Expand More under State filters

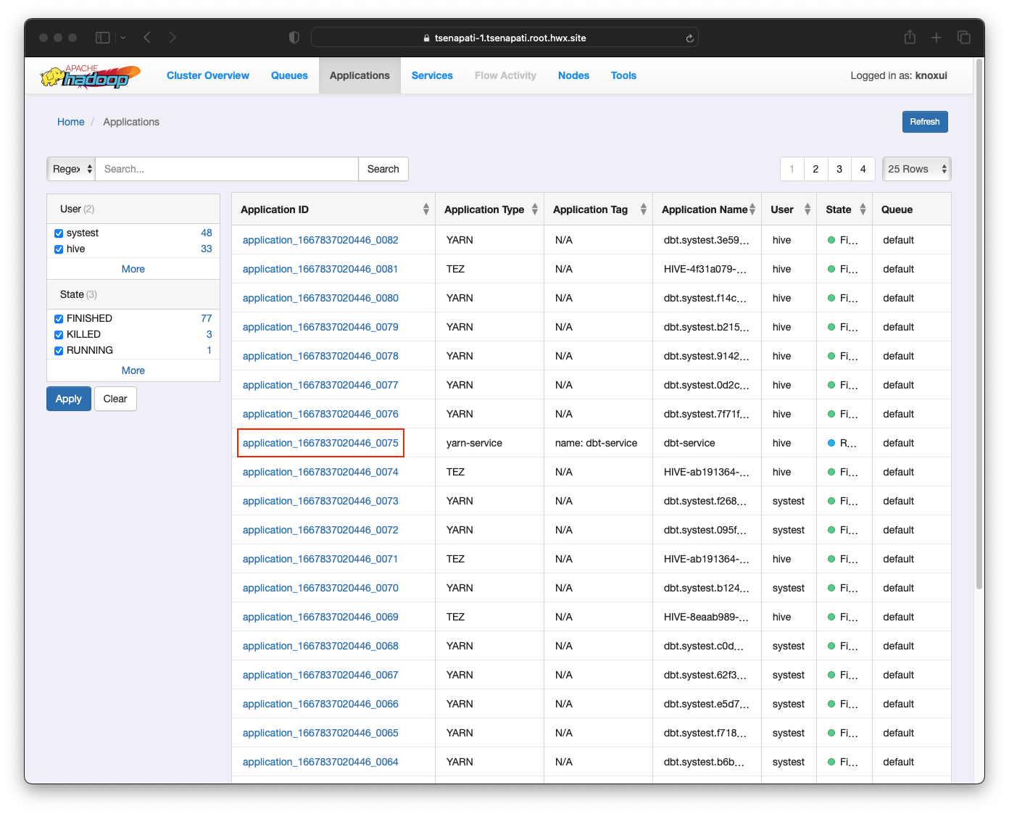133,370
